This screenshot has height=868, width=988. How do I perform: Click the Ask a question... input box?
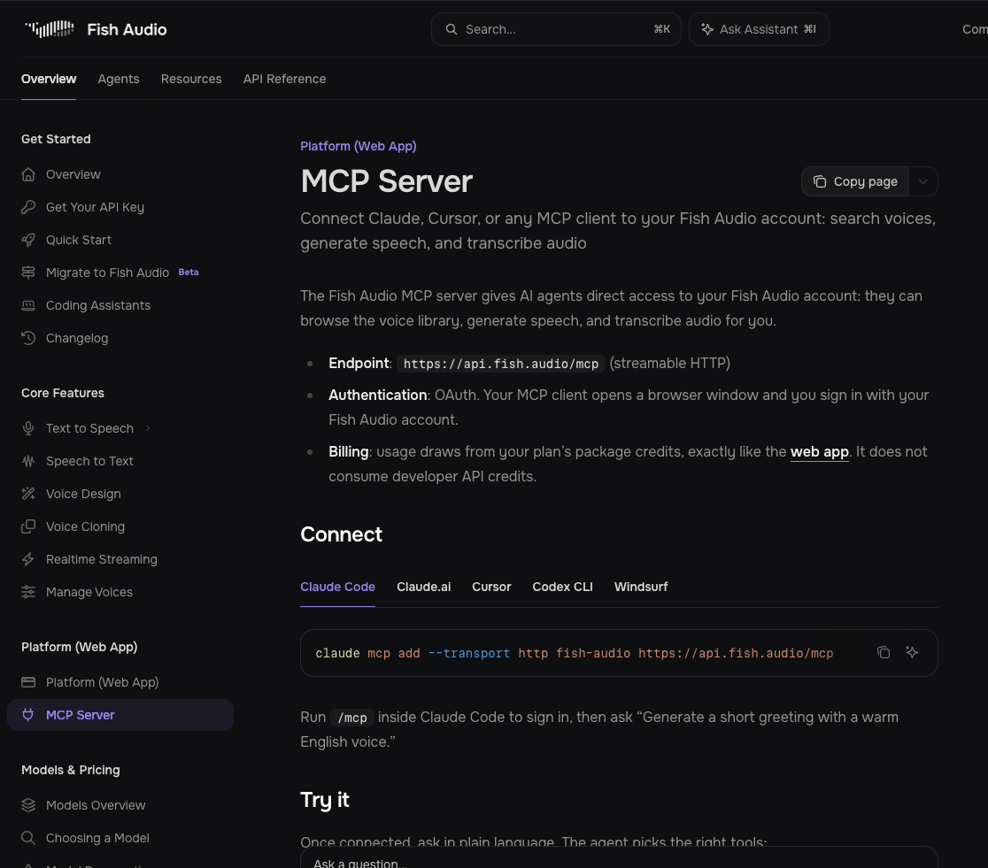[619, 858]
